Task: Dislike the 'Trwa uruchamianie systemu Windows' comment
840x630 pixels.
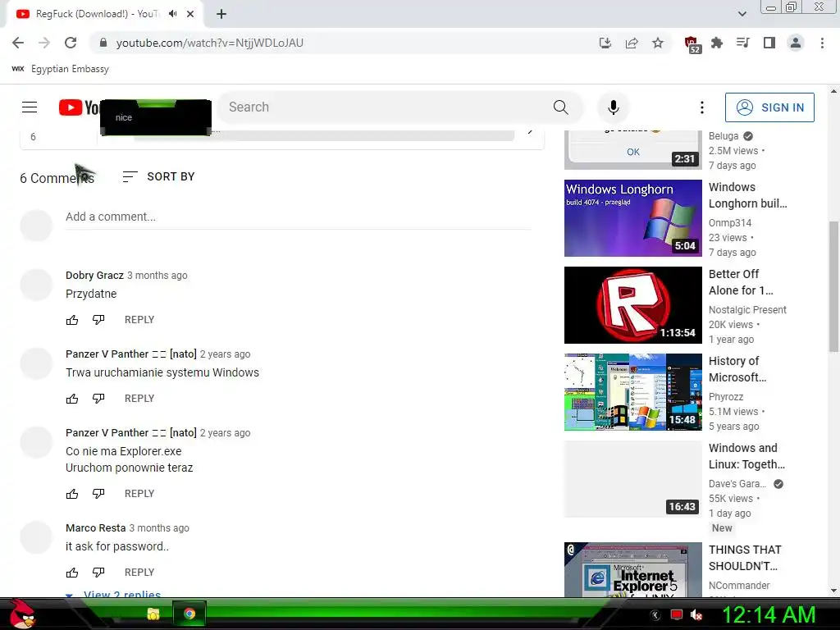Action: pos(98,399)
